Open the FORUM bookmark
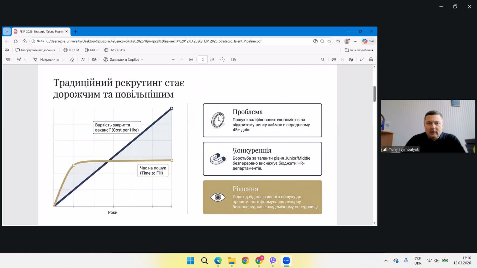Image resolution: width=477 pixels, height=268 pixels. coord(71,50)
